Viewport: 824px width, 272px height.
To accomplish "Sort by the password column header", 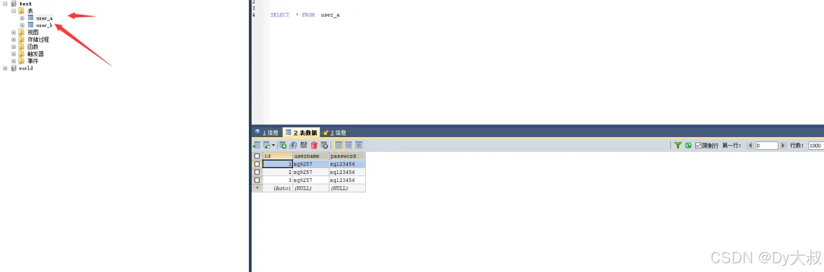I will coord(347,156).
